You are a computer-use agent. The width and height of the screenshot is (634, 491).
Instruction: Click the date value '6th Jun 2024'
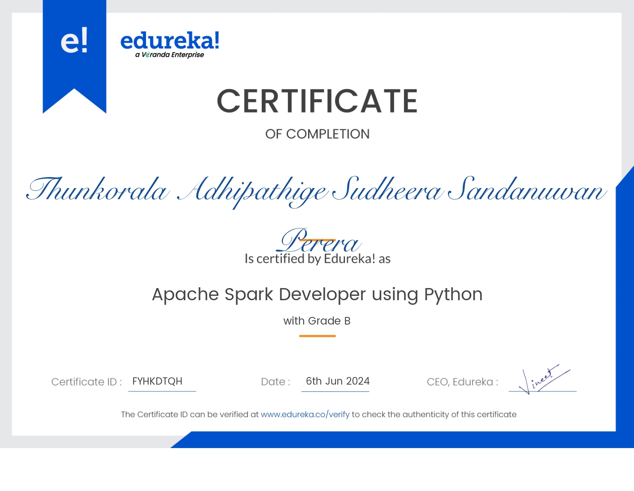click(338, 381)
